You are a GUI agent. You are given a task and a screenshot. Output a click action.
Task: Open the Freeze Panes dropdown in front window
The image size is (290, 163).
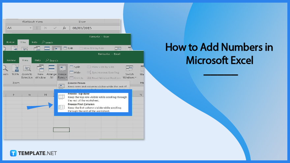coord(62,72)
